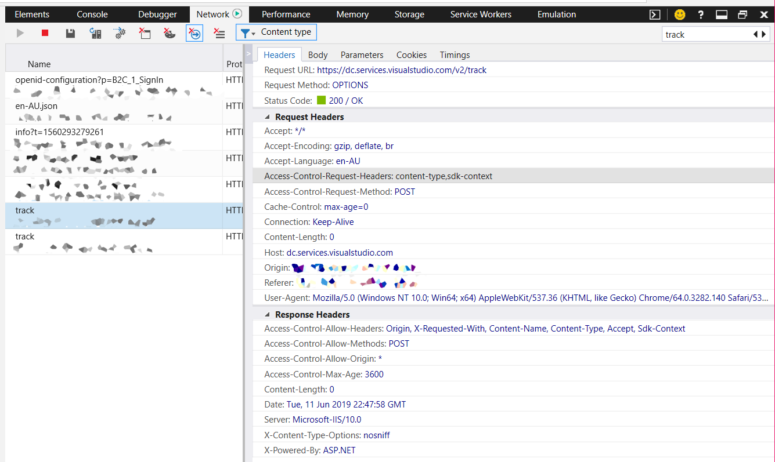Toggle the network recording play button

[x=20, y=33]
